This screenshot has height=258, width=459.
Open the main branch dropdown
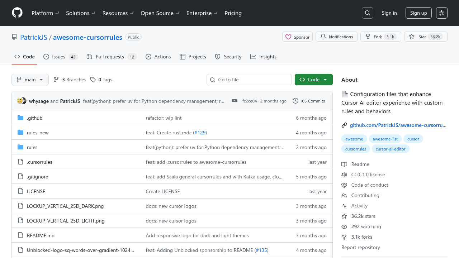[30, 79]
